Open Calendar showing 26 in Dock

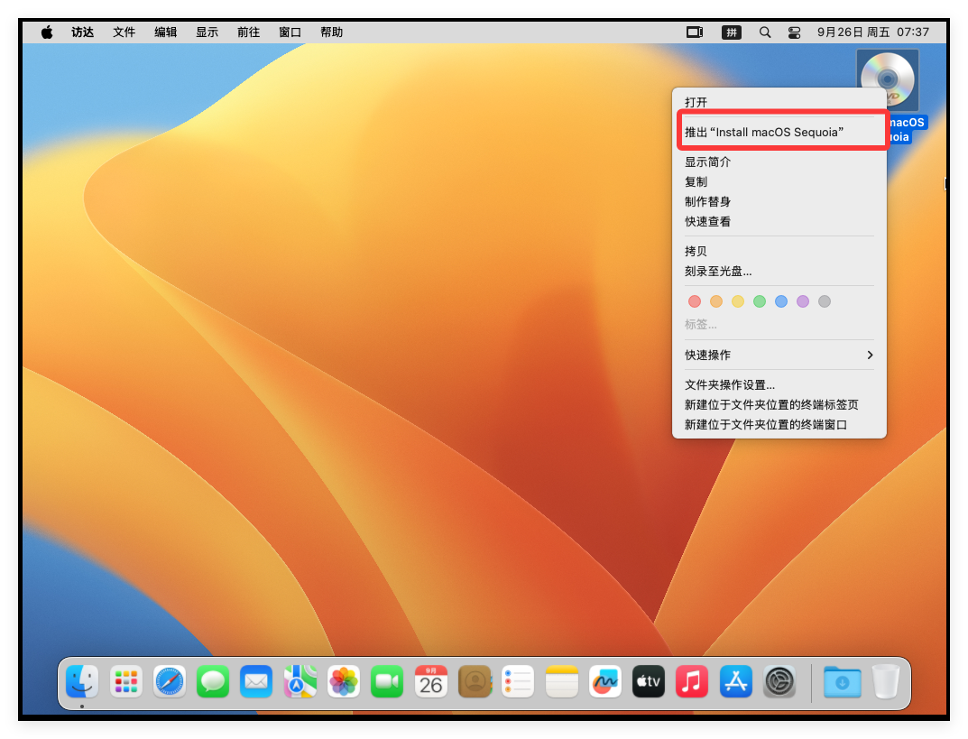coord(431,681)
